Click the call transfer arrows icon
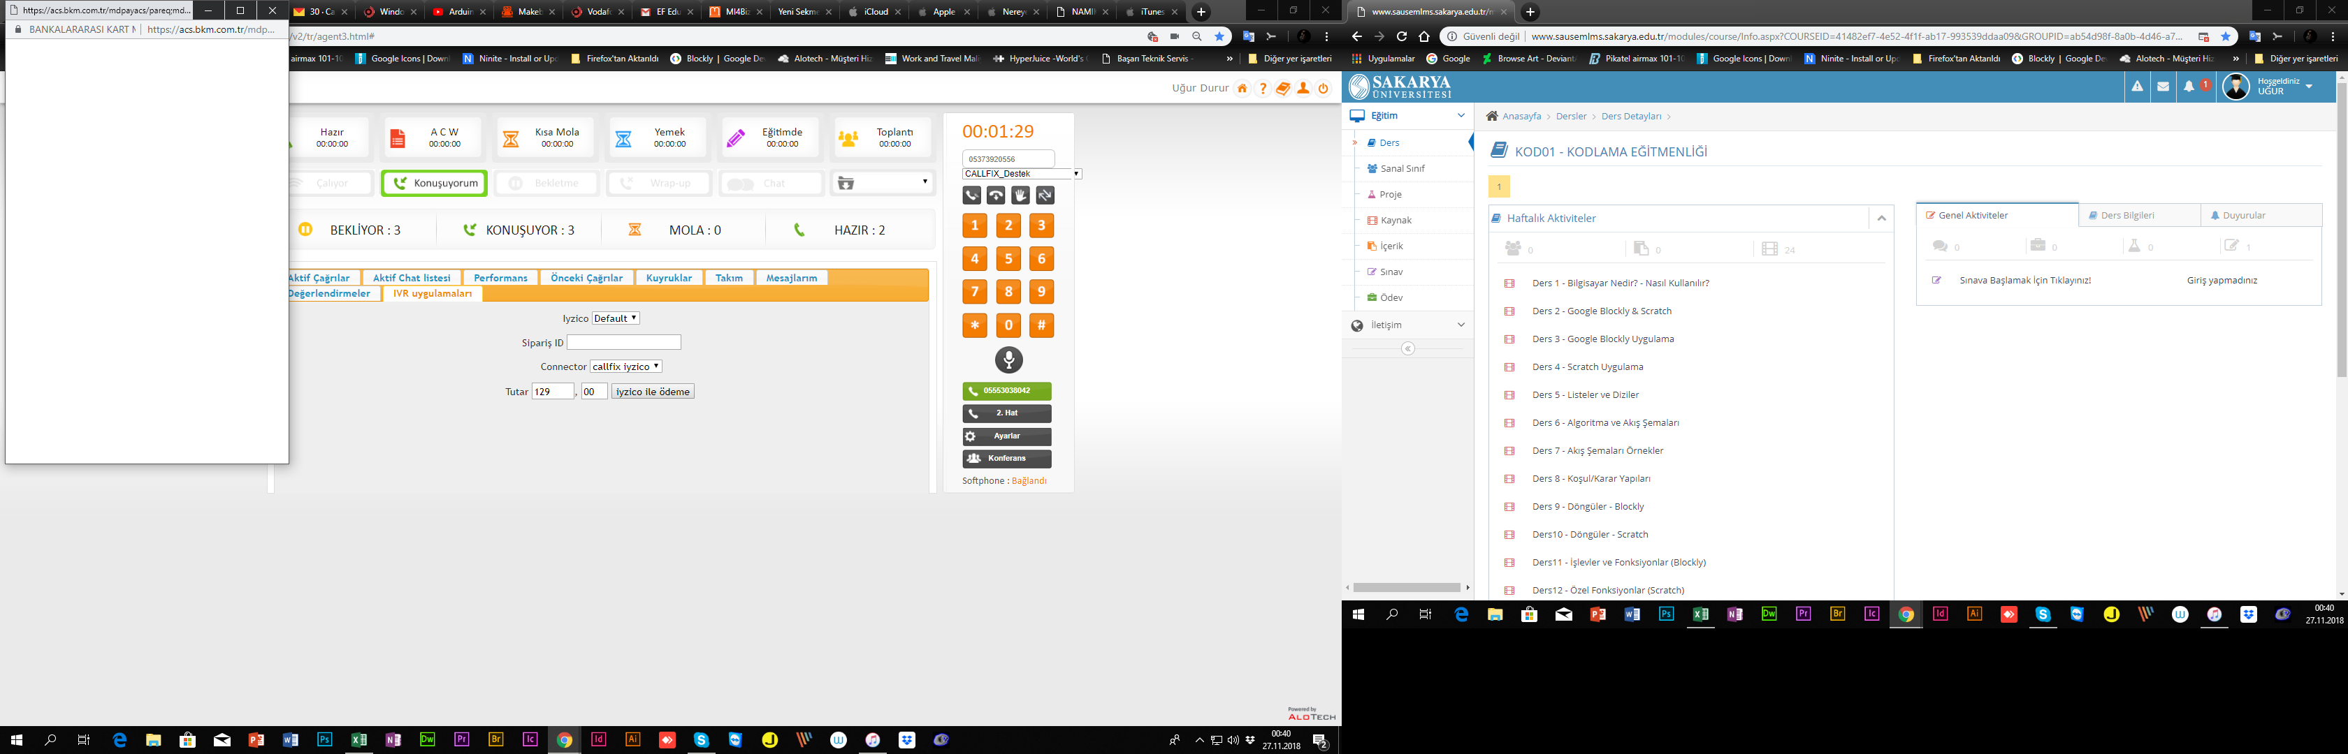Screen dimensions: 2348x754 1045,195
